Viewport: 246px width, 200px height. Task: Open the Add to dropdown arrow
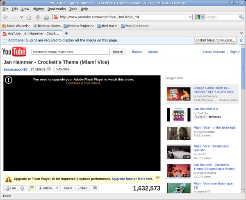click(57, 188)
